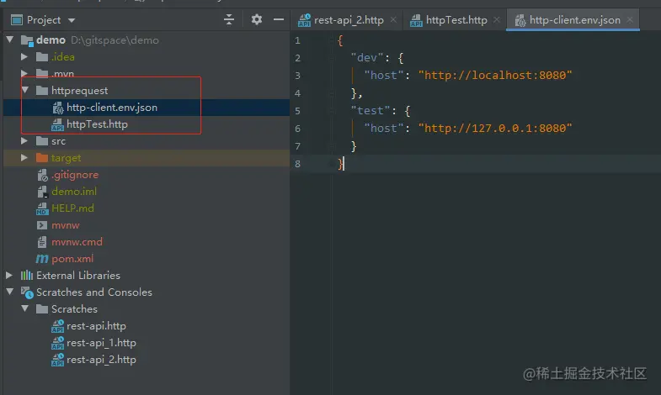Click the Scratches and Consoles icon

tap(27, 292)
